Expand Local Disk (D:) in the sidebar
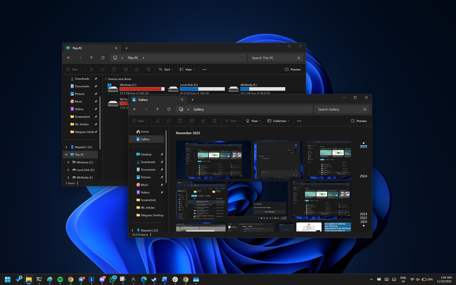 68,170
